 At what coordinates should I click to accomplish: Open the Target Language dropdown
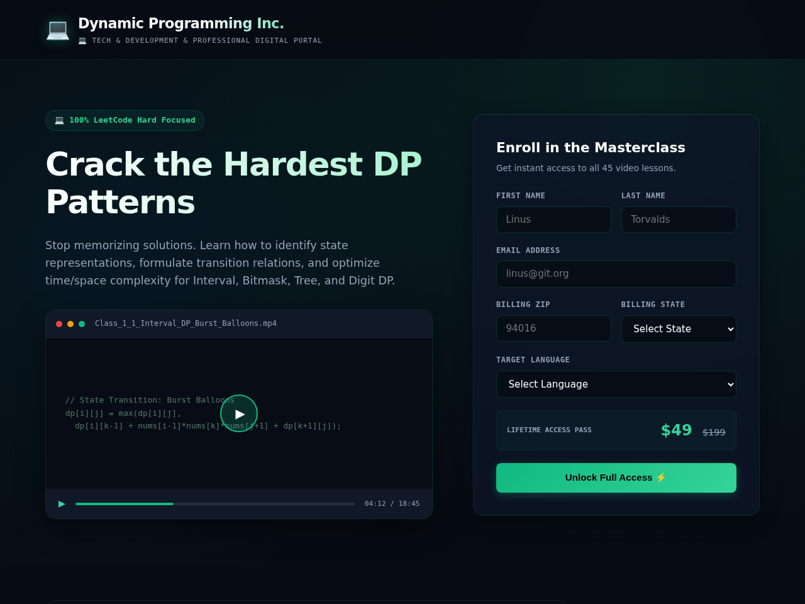pyautogui.click(x=616, y=384)
